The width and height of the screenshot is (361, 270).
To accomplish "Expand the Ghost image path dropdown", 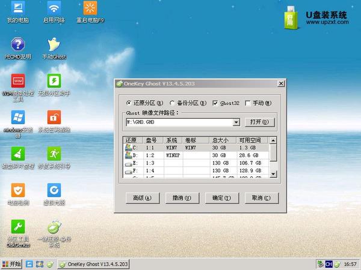I will [x=236, y=122].
